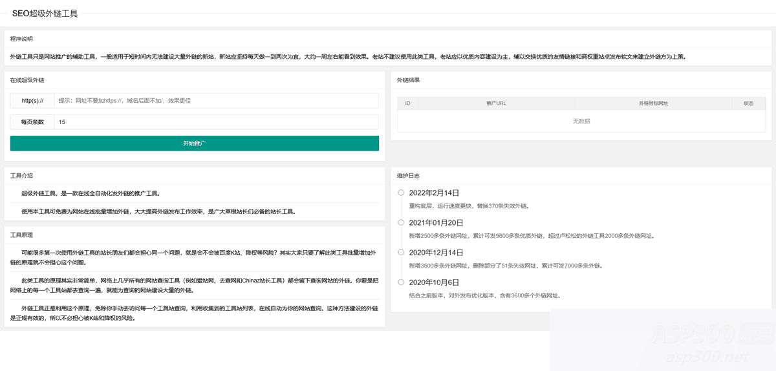Click the SEO超级外链工具 page title

(45, 14)
